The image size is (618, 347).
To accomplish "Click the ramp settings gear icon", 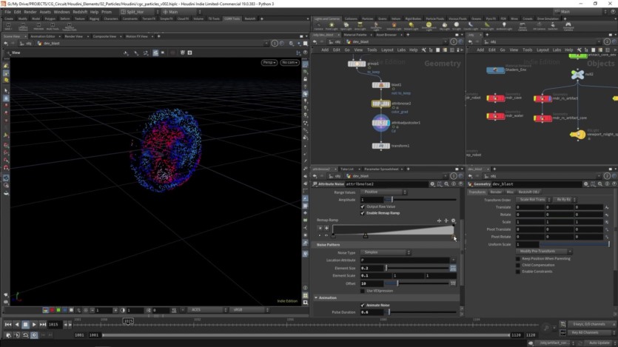I will 453,220.
